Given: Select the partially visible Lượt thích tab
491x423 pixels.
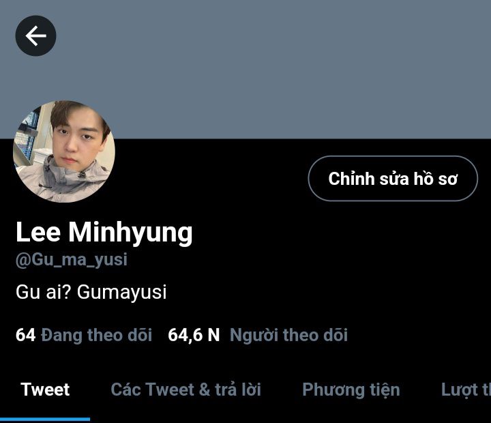Looking at the screenshot, I should 466,390.
